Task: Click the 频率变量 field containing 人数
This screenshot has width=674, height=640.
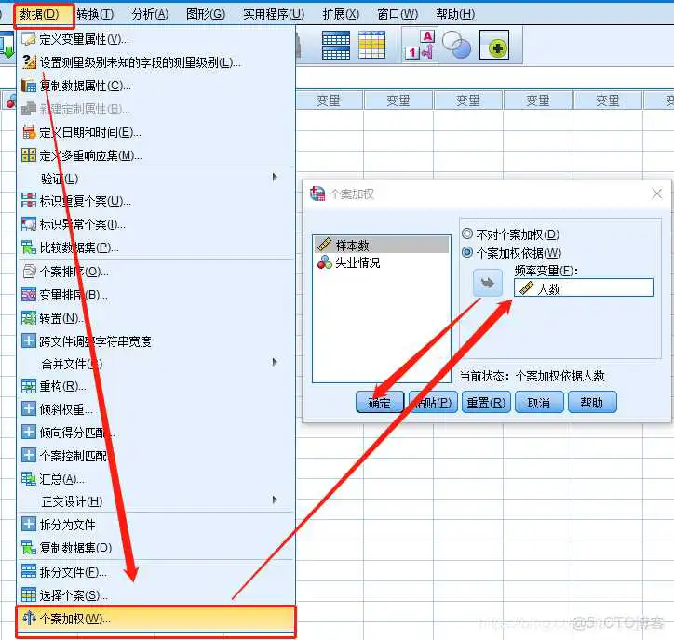Action: [x=584, y=287]
